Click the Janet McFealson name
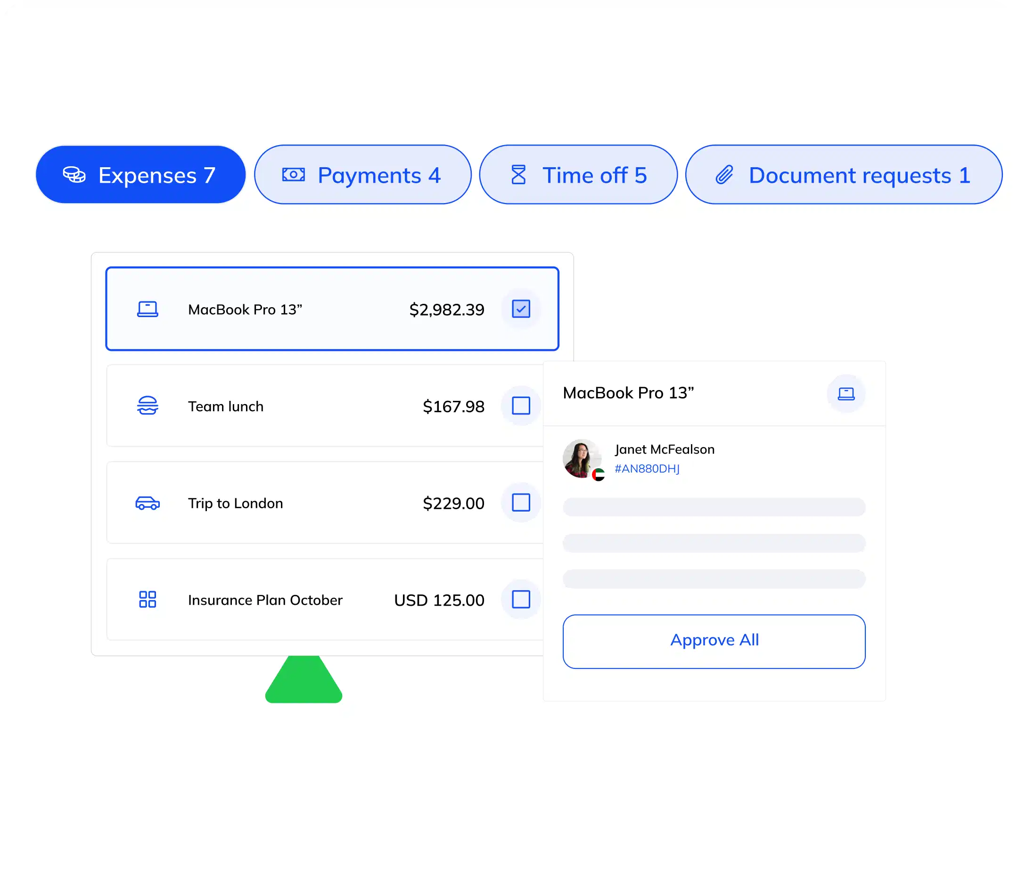This screenshot has height=878, width=1018. pyautogui.click(x=664, y=449)
